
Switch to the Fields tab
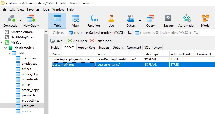tap(55, 47)
